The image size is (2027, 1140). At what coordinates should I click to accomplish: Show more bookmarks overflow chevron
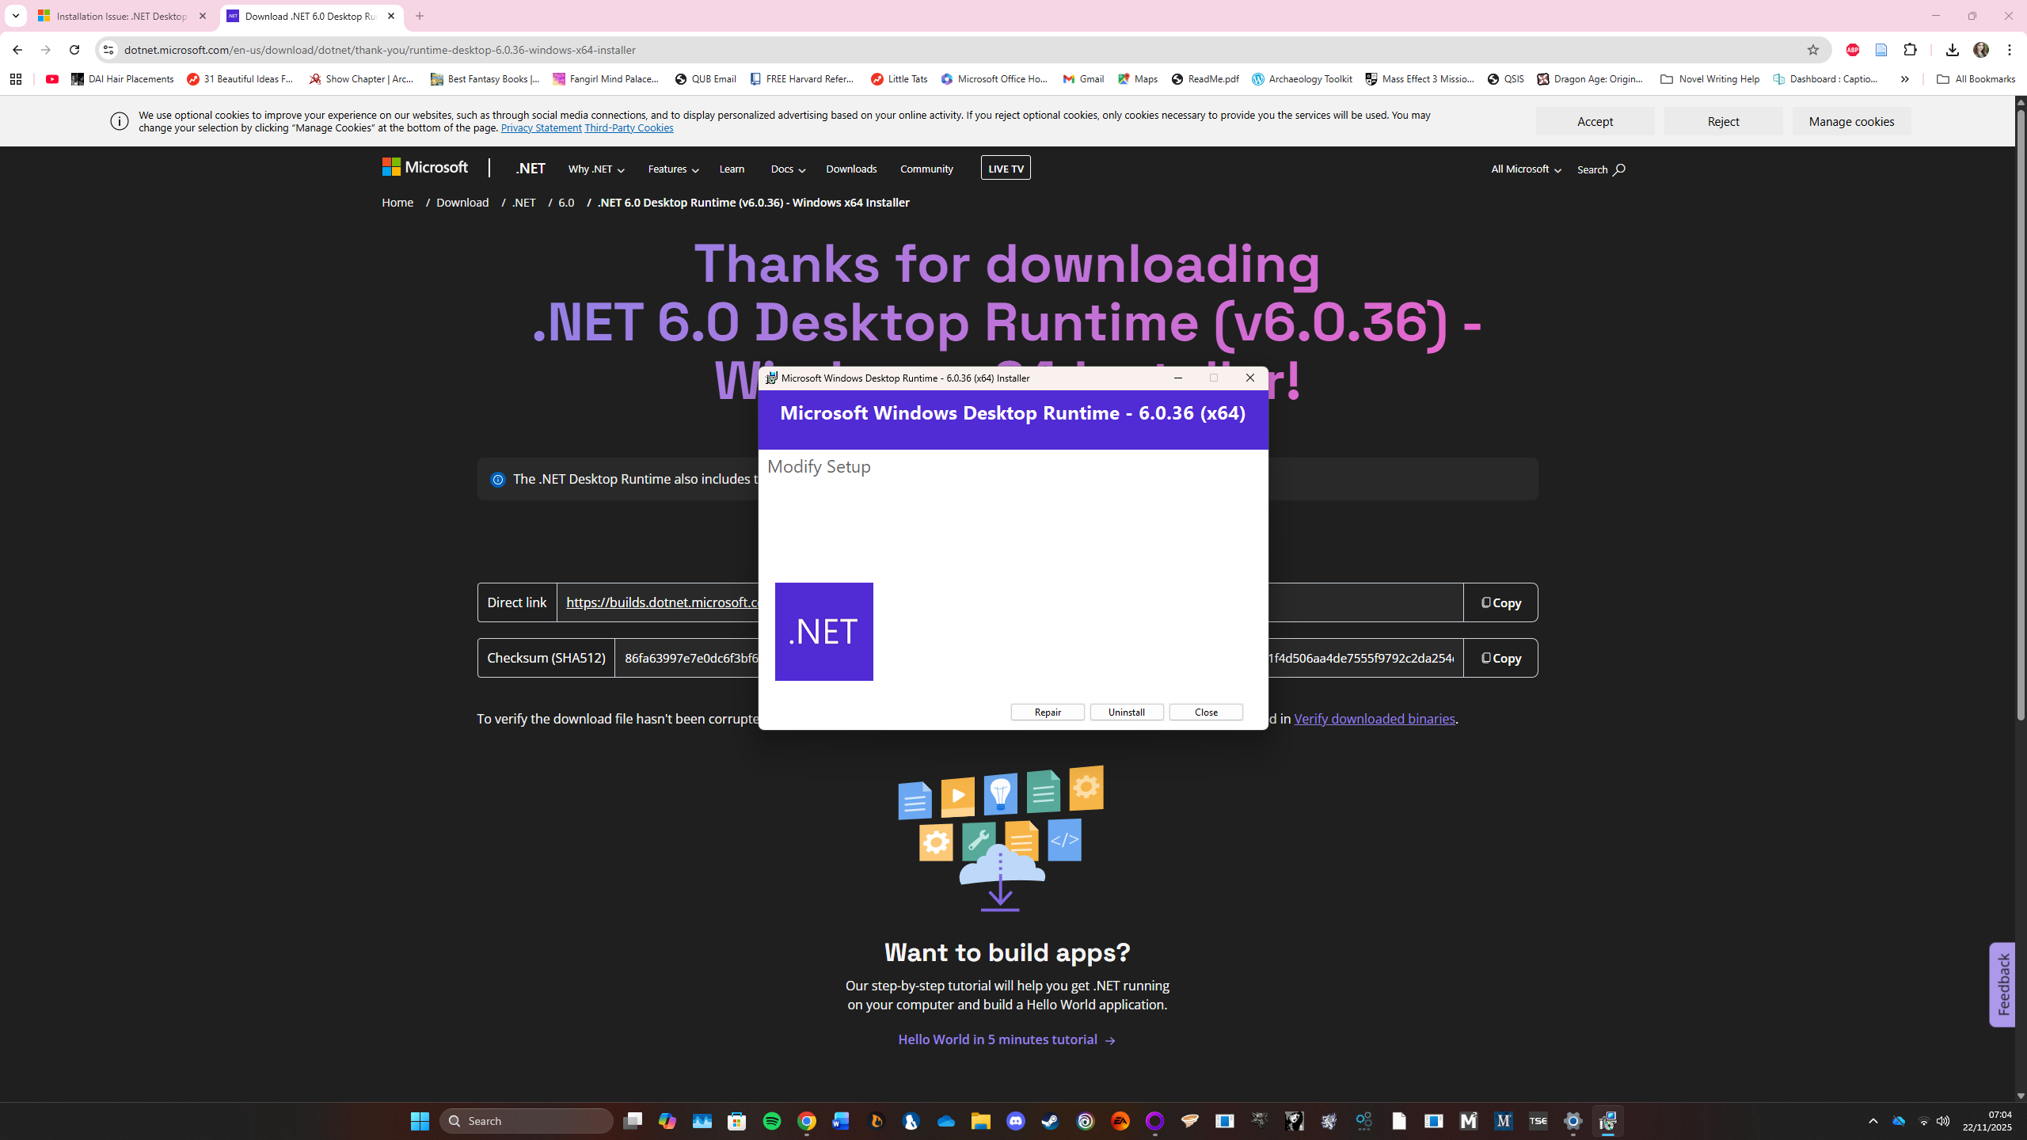[1904, 79]
